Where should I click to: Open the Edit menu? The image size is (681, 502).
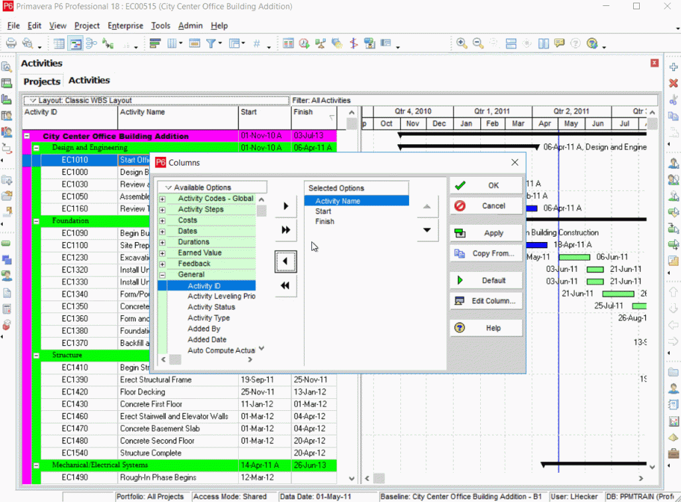point(35,26)
